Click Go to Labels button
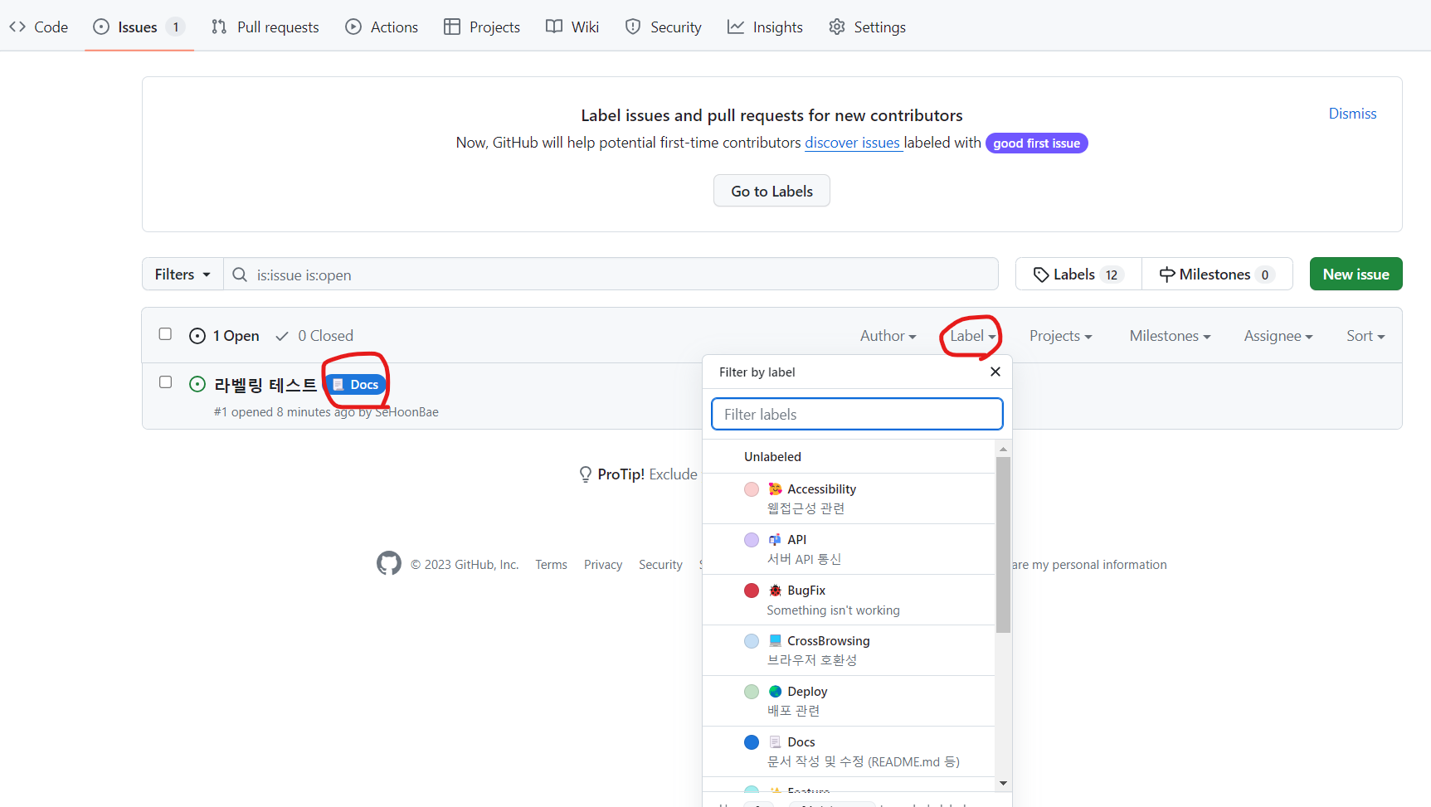The height and width of the screenshot is (807, 1431). pyautogui.click(x=771, y=191)
